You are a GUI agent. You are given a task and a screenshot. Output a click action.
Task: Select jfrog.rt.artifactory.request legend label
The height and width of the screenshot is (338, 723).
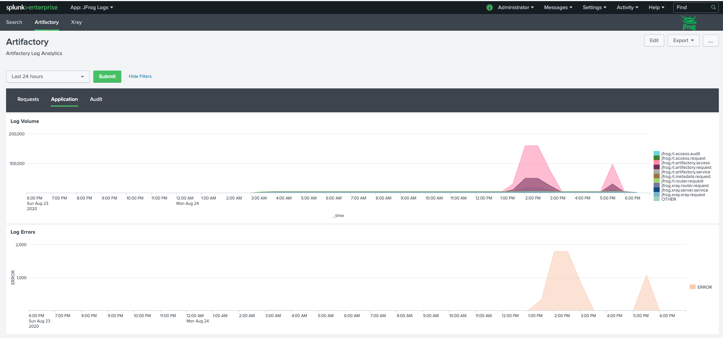tap(686, 168)
